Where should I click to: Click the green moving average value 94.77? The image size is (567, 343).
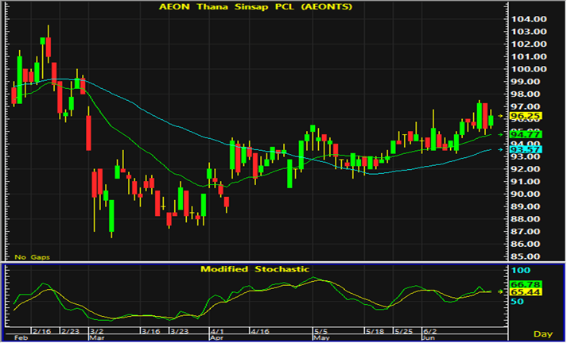tap(525, 134)
